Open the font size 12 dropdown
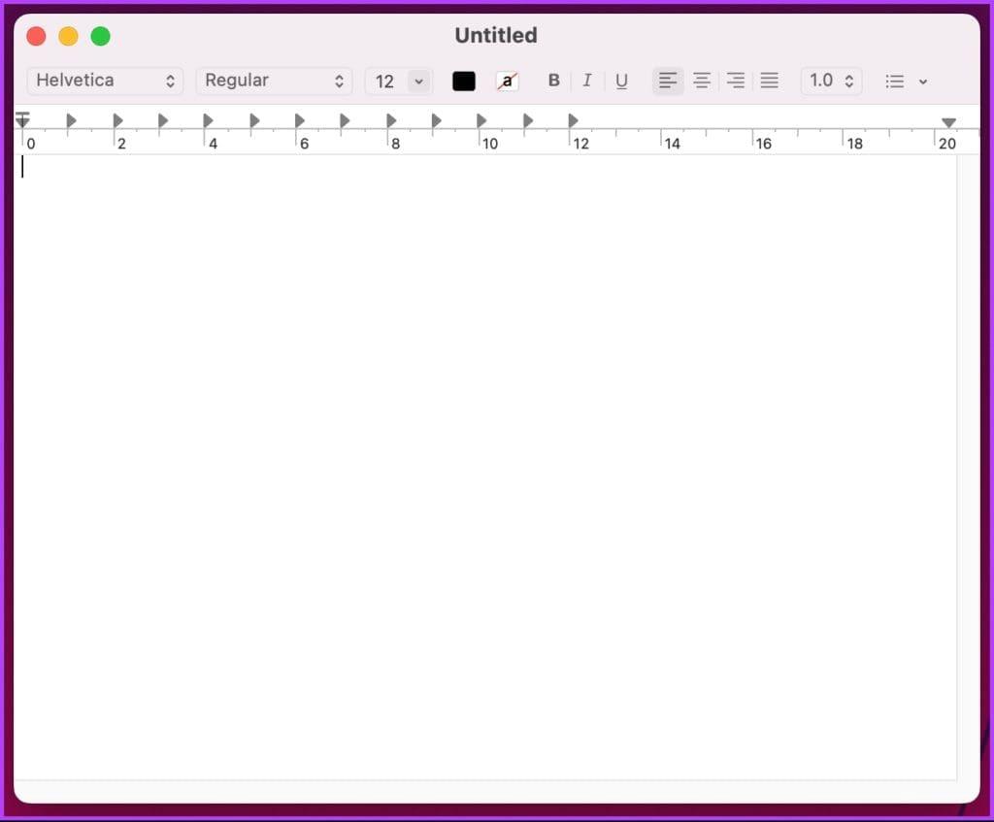 [398, 81]
